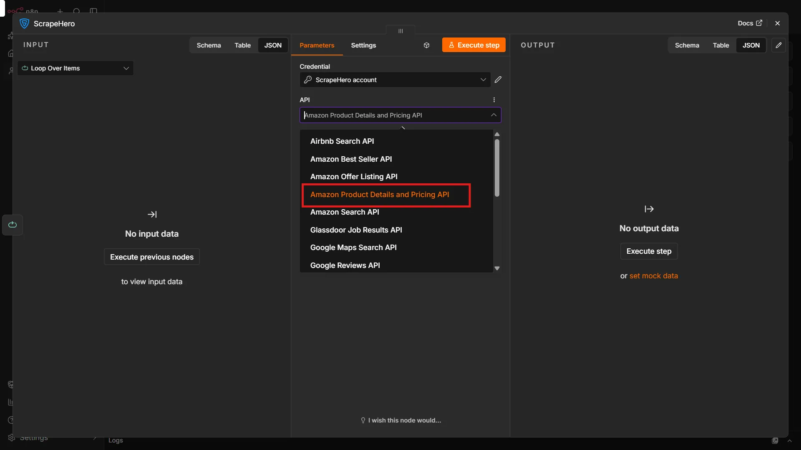This screenshot has width=801, height=450.
Task: Click Execute step button in Output panel
Action: [649, 251]
